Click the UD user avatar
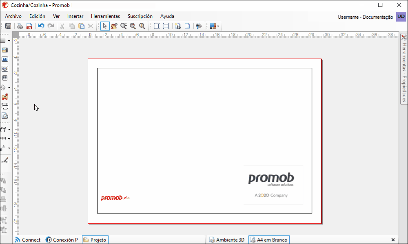Viewport: 408px width, 244px height. point(401,17)
